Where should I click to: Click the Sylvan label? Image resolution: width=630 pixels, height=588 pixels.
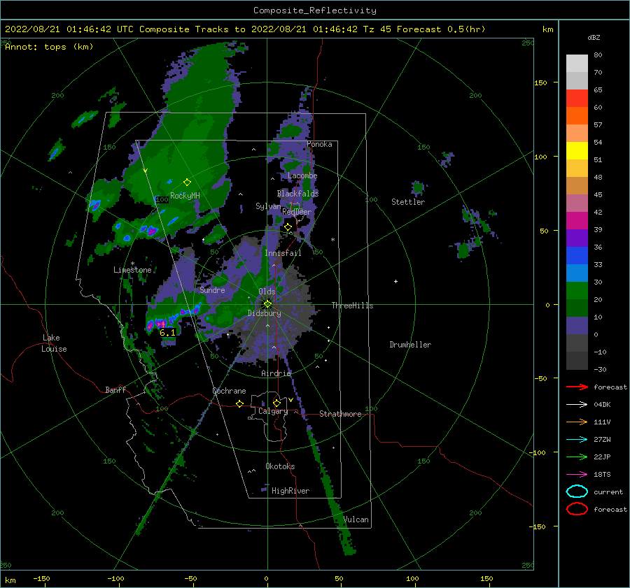click(268, 206)
